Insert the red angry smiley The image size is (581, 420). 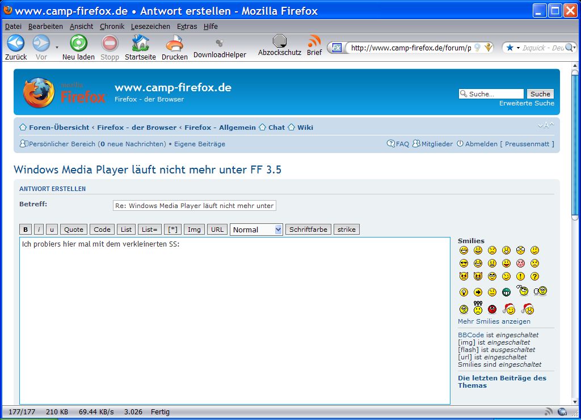pos(492,309)
